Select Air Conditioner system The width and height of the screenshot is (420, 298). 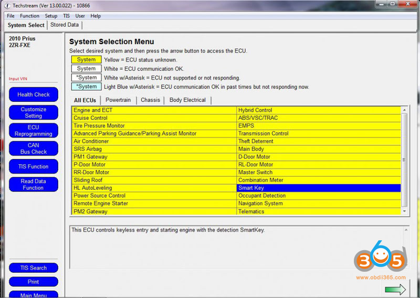point(154,141)
